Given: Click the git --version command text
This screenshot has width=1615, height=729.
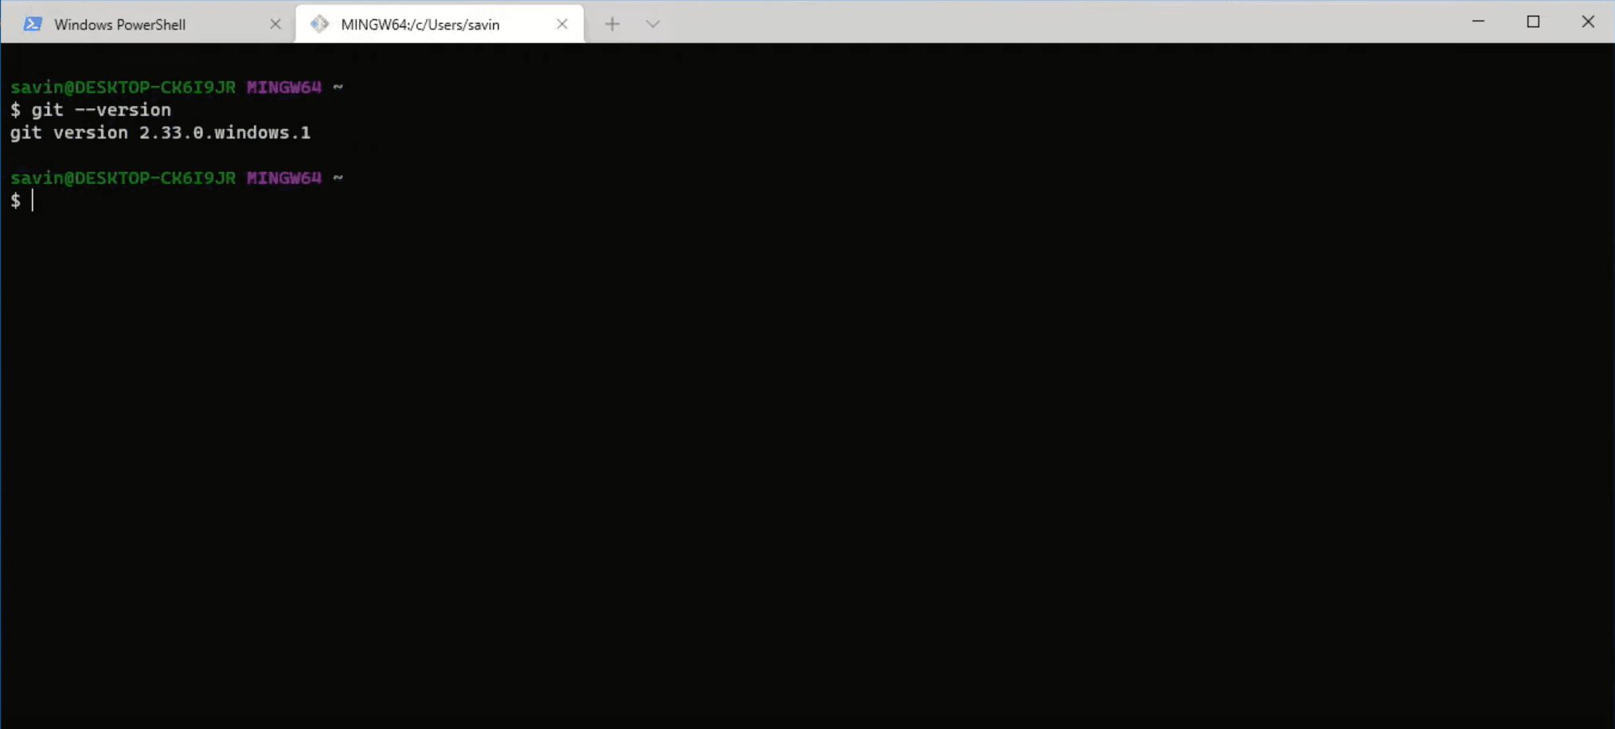Looking at the screenshot, I should click(x=103, y=109).
